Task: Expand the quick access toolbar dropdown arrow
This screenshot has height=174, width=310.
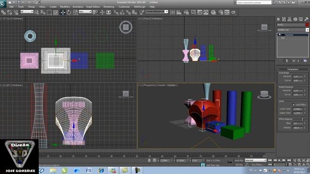Action: point(39,2)
